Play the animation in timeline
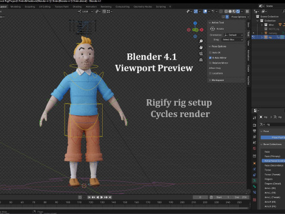The image size is (285, 214). (x=102, y=197)
